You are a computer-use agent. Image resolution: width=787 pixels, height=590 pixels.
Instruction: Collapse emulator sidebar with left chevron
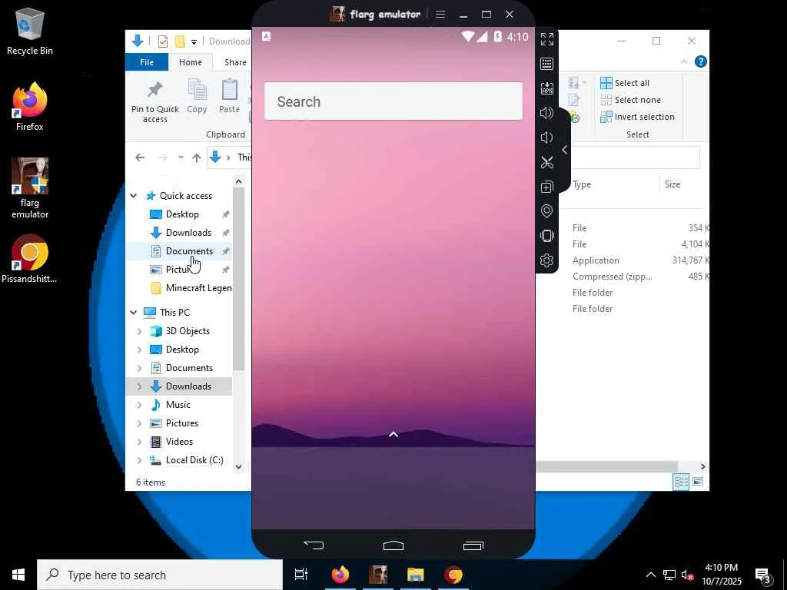point(565,150)
